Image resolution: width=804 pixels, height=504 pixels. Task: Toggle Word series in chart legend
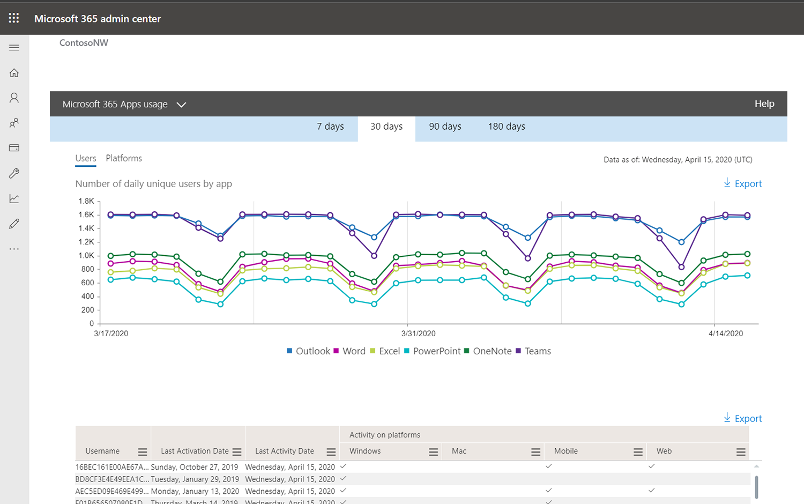tap(349, 351)
